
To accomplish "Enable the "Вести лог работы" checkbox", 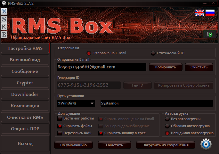I will click(60, 119).
